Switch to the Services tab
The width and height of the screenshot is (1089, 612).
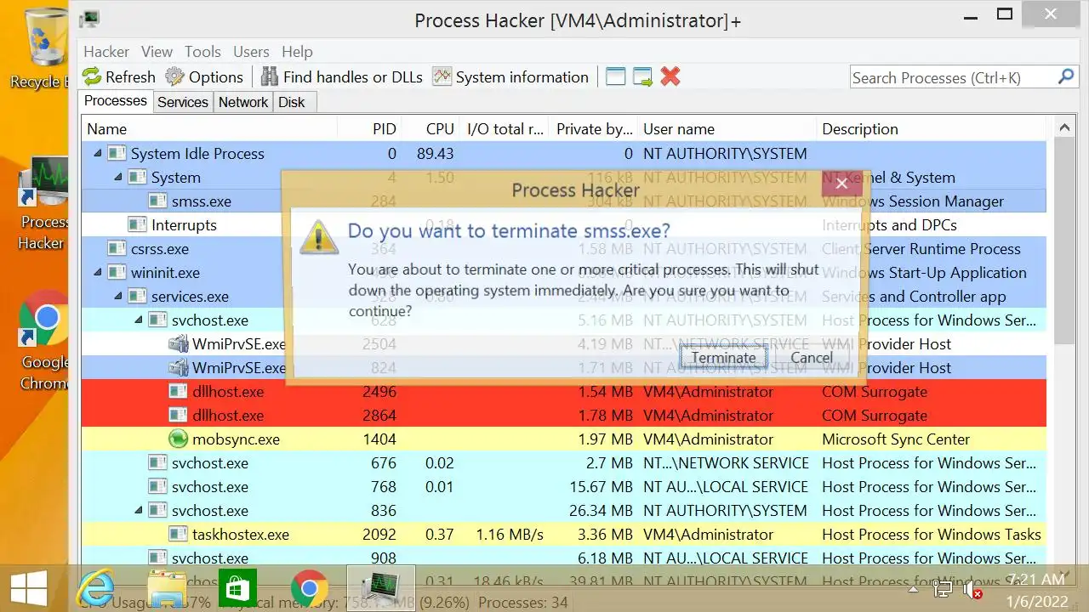tap(182, 102)
